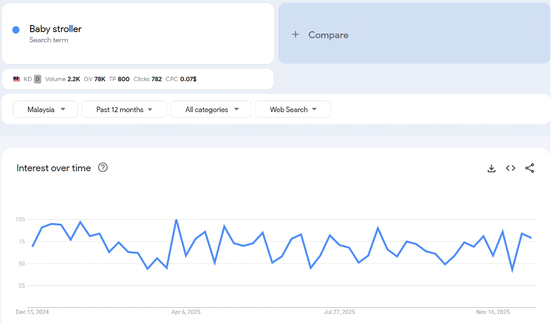
Task: Edit the Baby stroller search term
Action: coord(55,29)
